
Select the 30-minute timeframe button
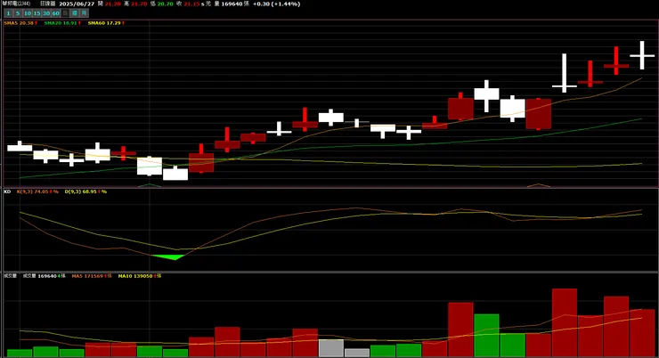46,13
